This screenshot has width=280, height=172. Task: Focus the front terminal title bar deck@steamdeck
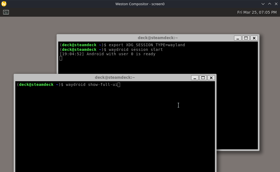(115, 77)
